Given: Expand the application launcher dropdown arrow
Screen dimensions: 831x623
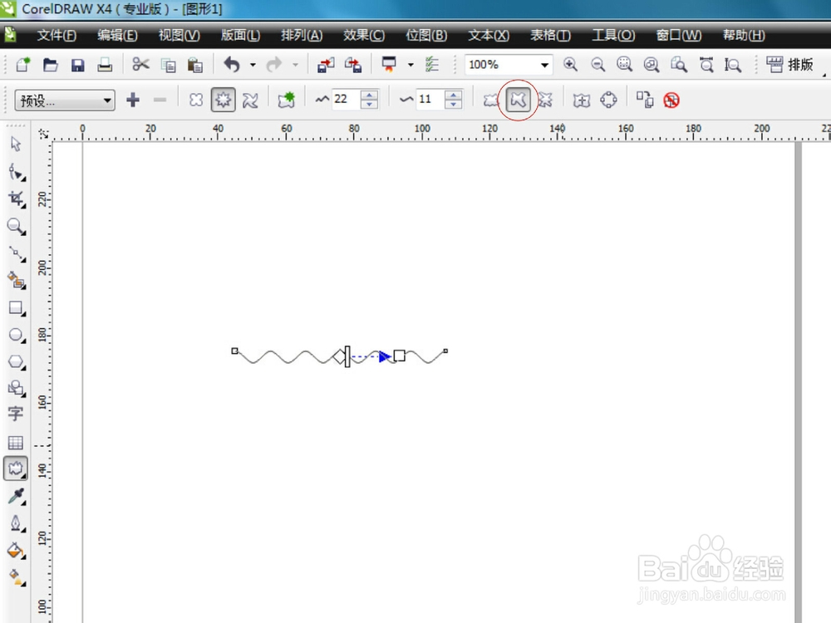Looking at the screenshot, I should point(411,65).
